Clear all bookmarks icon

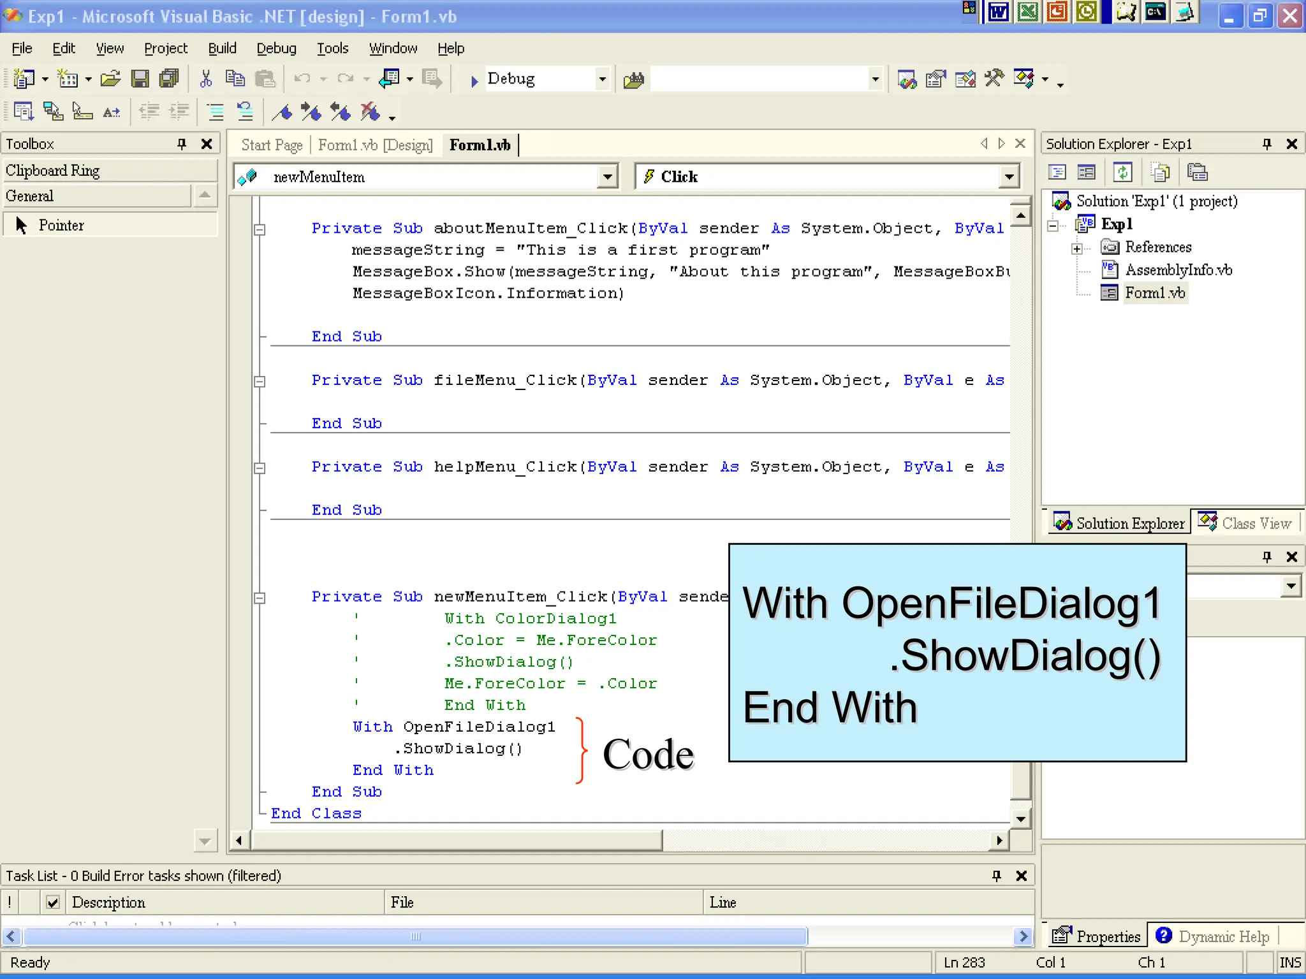pos(371,112)
